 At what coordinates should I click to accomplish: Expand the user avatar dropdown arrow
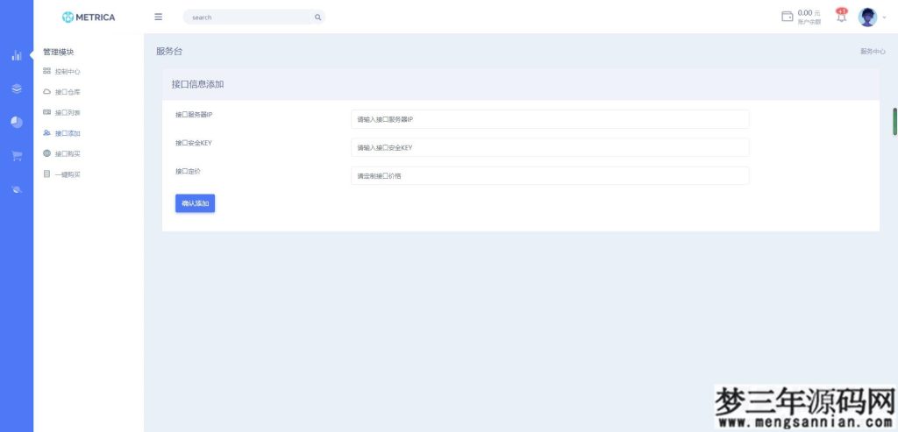[x=884, y=18]
